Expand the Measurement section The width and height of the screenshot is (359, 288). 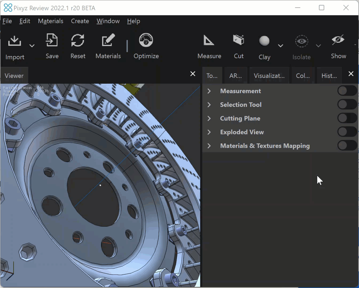coord(209,91)
